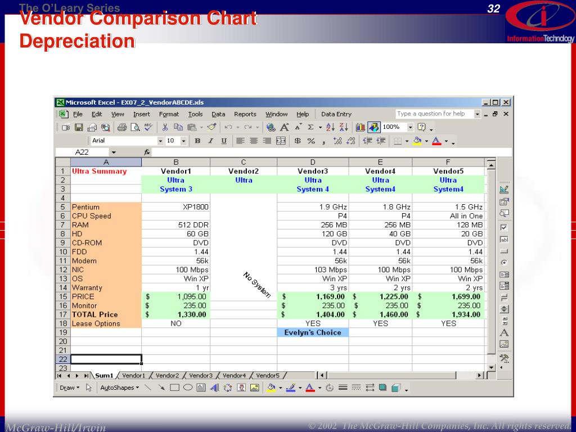Click the Copy icon
Screen dimensions: 576x432
[x=178, y=128]
